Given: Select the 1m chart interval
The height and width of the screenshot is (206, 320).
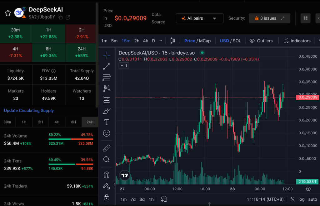Looking at the screenshot, I should coord(104,41).
